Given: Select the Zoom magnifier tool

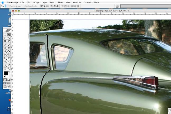Looking at the screenshot, I should click(x=9, y=68).
